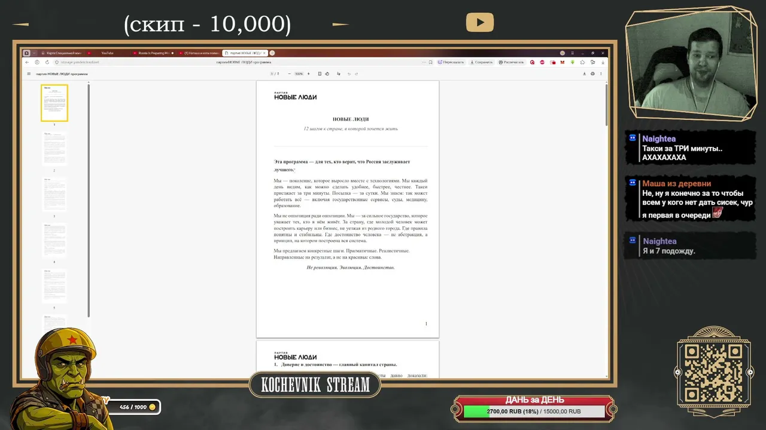The image size is (766, 430).
Task: Open the PDF viewer sidebar menu
Action: (x=28, y=74)
